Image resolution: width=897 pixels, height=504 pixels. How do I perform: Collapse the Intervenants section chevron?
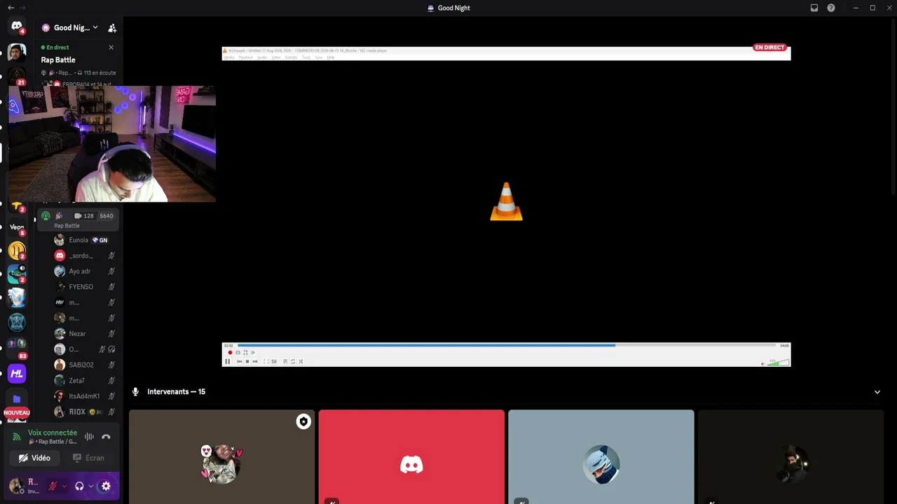877,392
